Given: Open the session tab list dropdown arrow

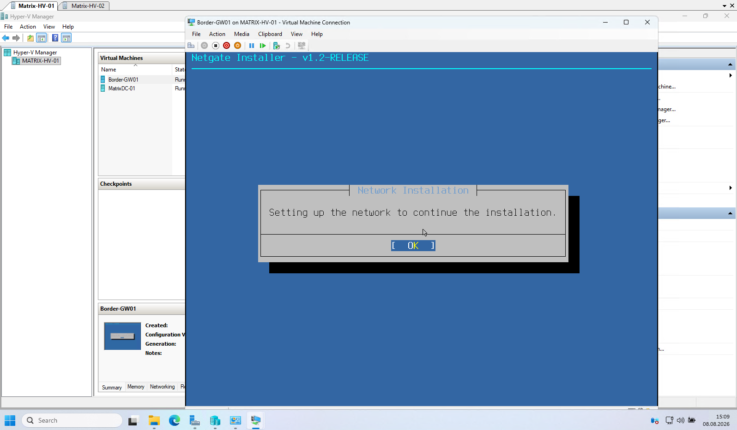Looking at the screenshot, I should 725,6.
